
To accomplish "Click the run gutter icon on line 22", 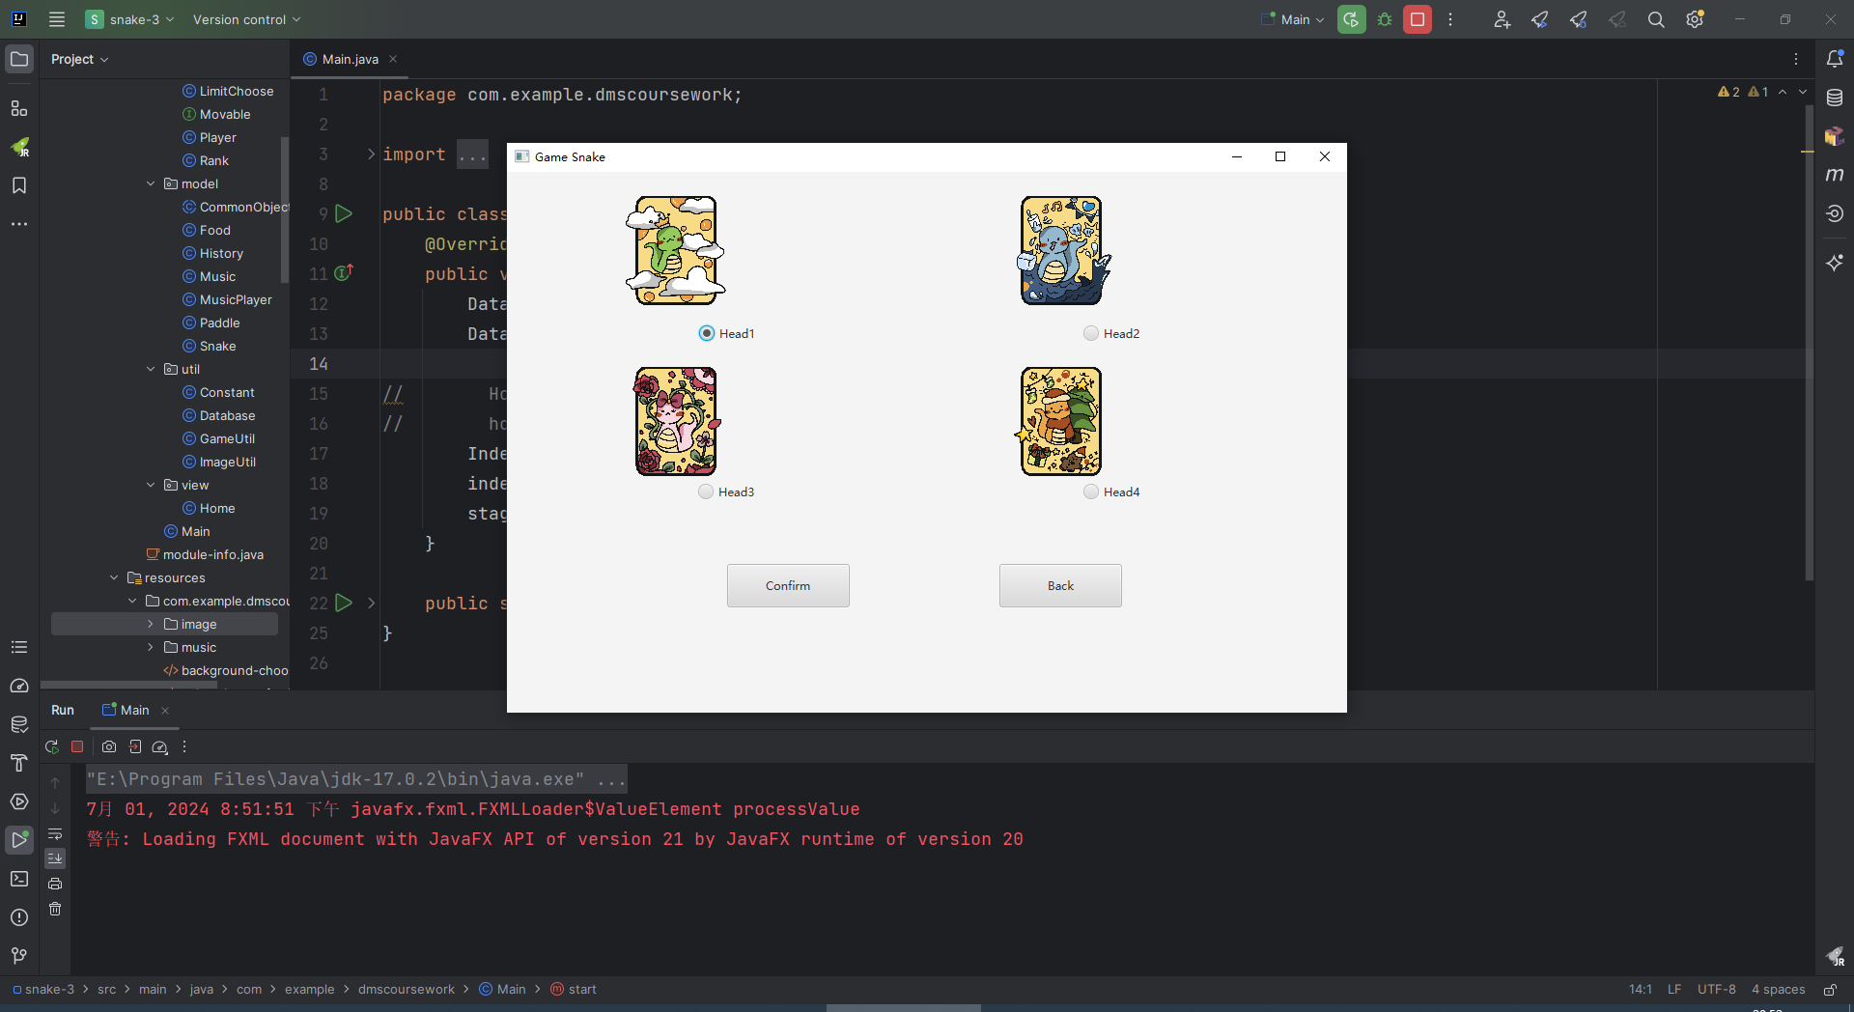I will [344, 603].
